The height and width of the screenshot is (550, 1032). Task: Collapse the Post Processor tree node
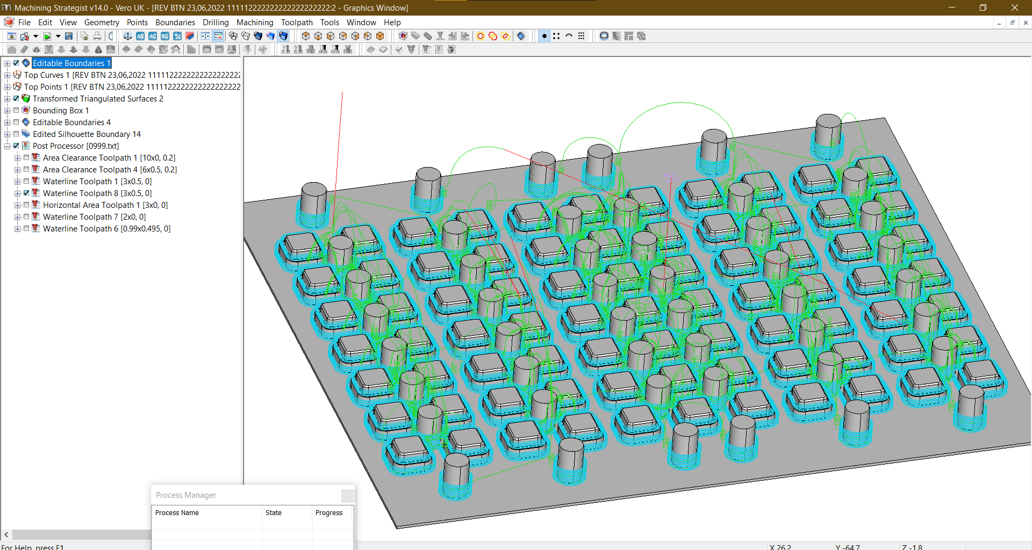7,146
